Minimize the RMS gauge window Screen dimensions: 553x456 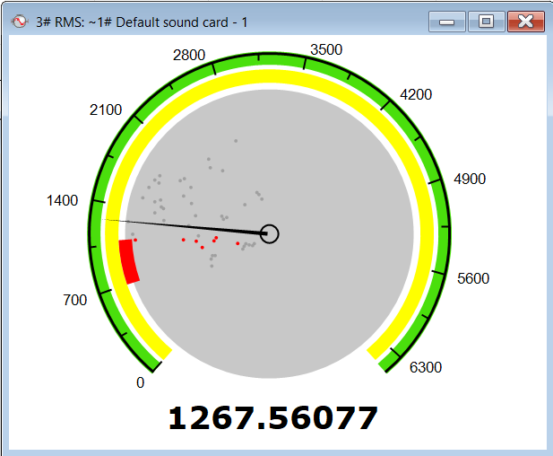(445, 22)
